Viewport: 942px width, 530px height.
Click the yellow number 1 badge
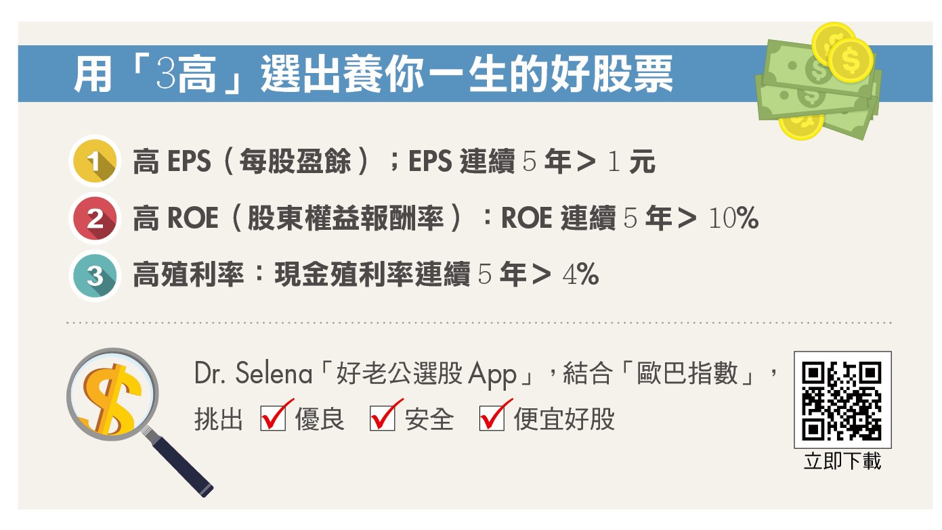[95, 162]
